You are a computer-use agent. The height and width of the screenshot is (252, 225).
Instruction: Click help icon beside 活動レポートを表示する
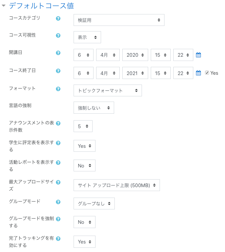[x=58, y=163]
